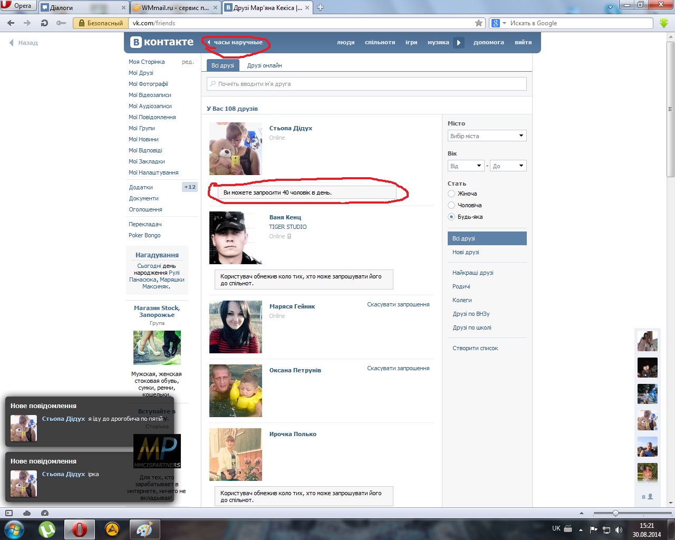Open the Безопасный security badge details
The image size is (675, 540).
[101, 23]
